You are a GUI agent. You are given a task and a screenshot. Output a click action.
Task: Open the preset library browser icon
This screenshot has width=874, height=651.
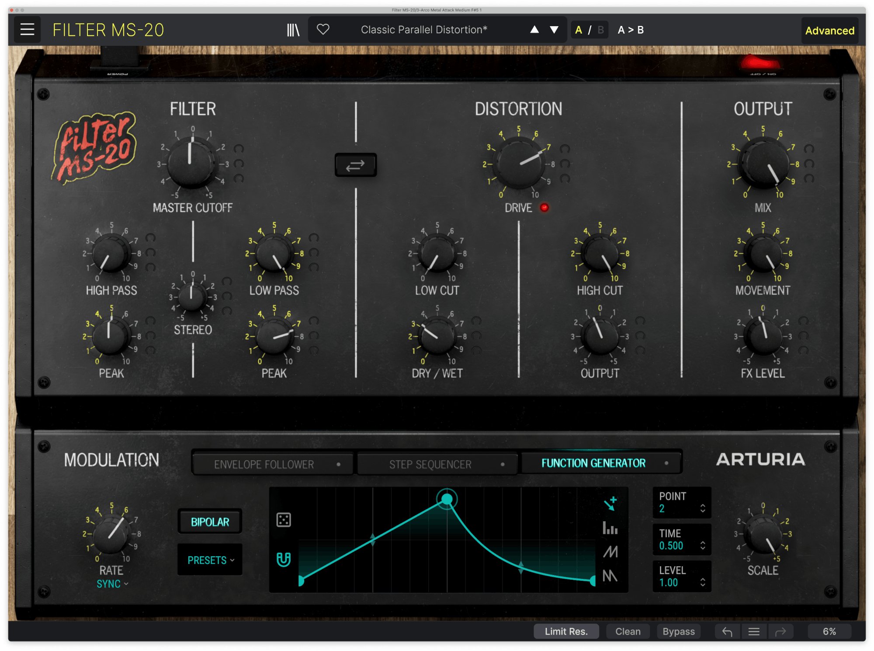[293, 29]
